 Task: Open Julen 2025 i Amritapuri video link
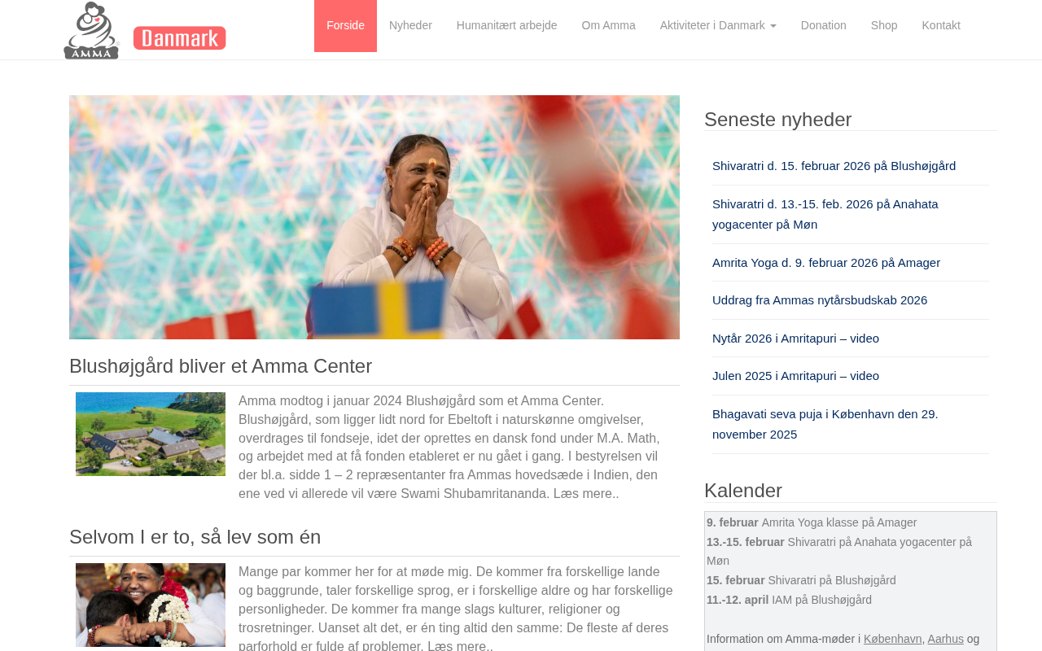[795, 376]
